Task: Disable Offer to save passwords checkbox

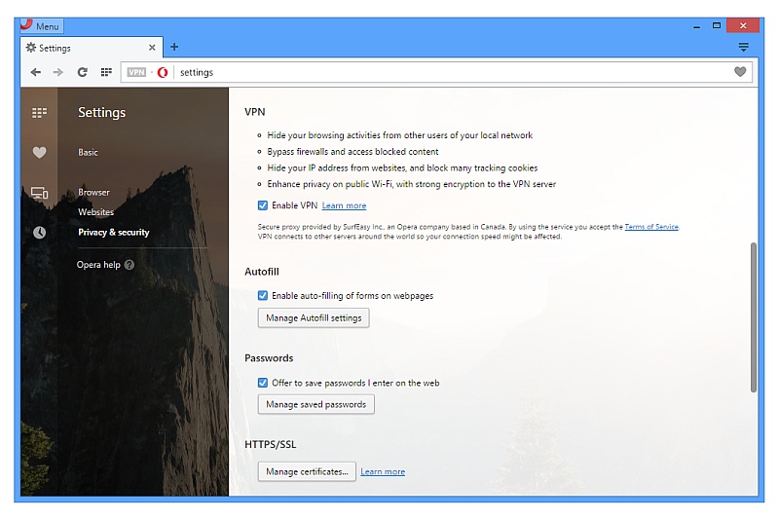Action: [x=263, y=383]
